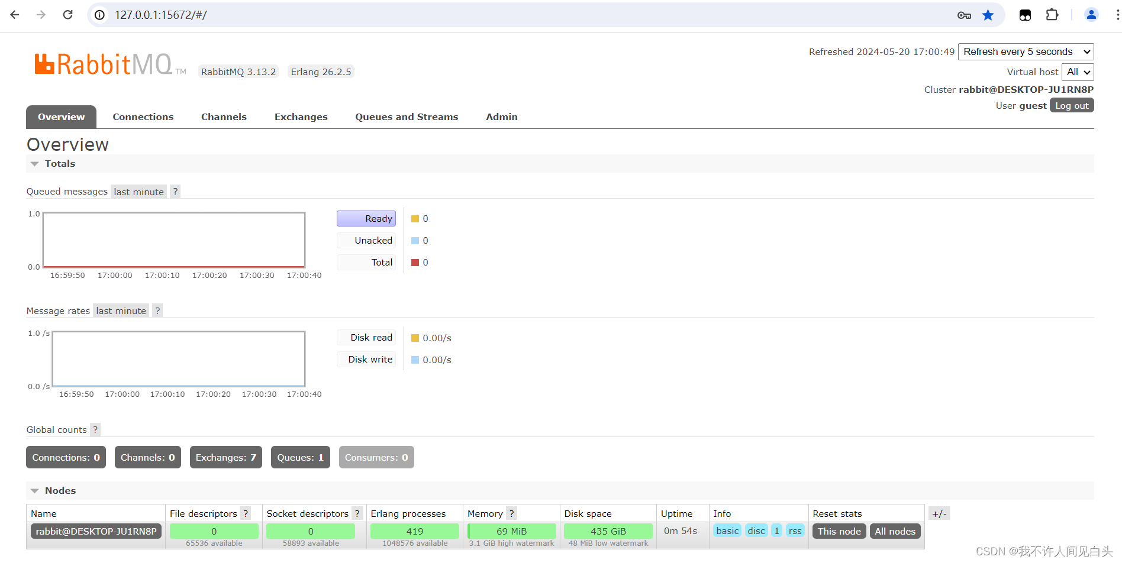Change Queued messages last minute range
This screenshot has width=1122, height=563.
pyautogui.click(x=138, y=192)
